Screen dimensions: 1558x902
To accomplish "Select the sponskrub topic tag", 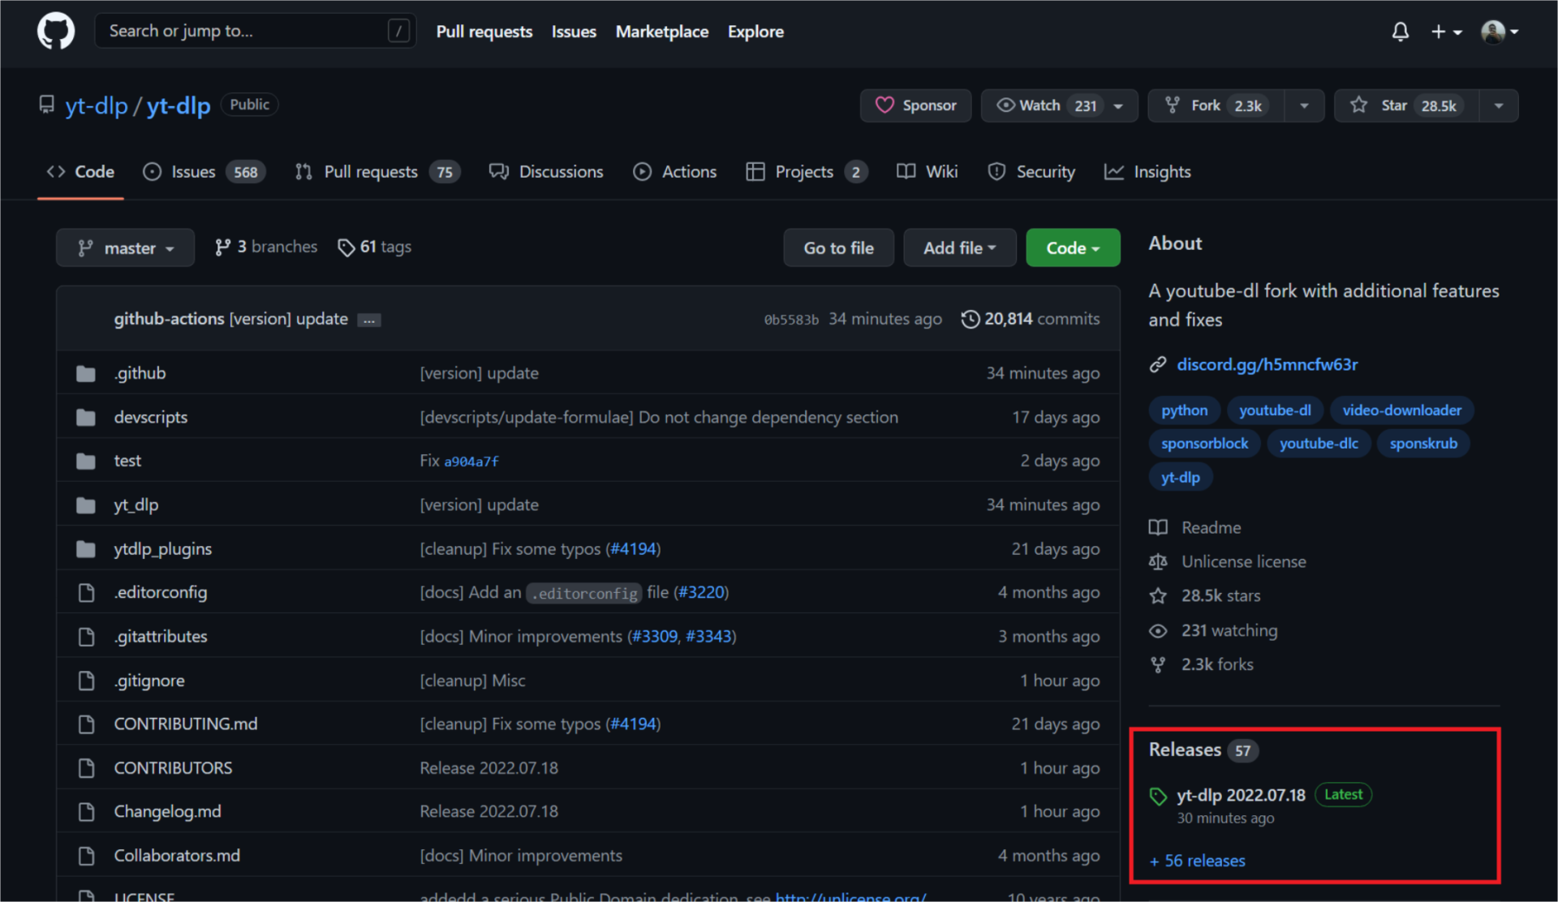I will (x=1423, y=444).
